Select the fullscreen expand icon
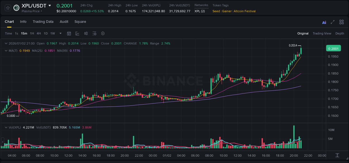This screenshot has width=349, height=163. [333, 22]
